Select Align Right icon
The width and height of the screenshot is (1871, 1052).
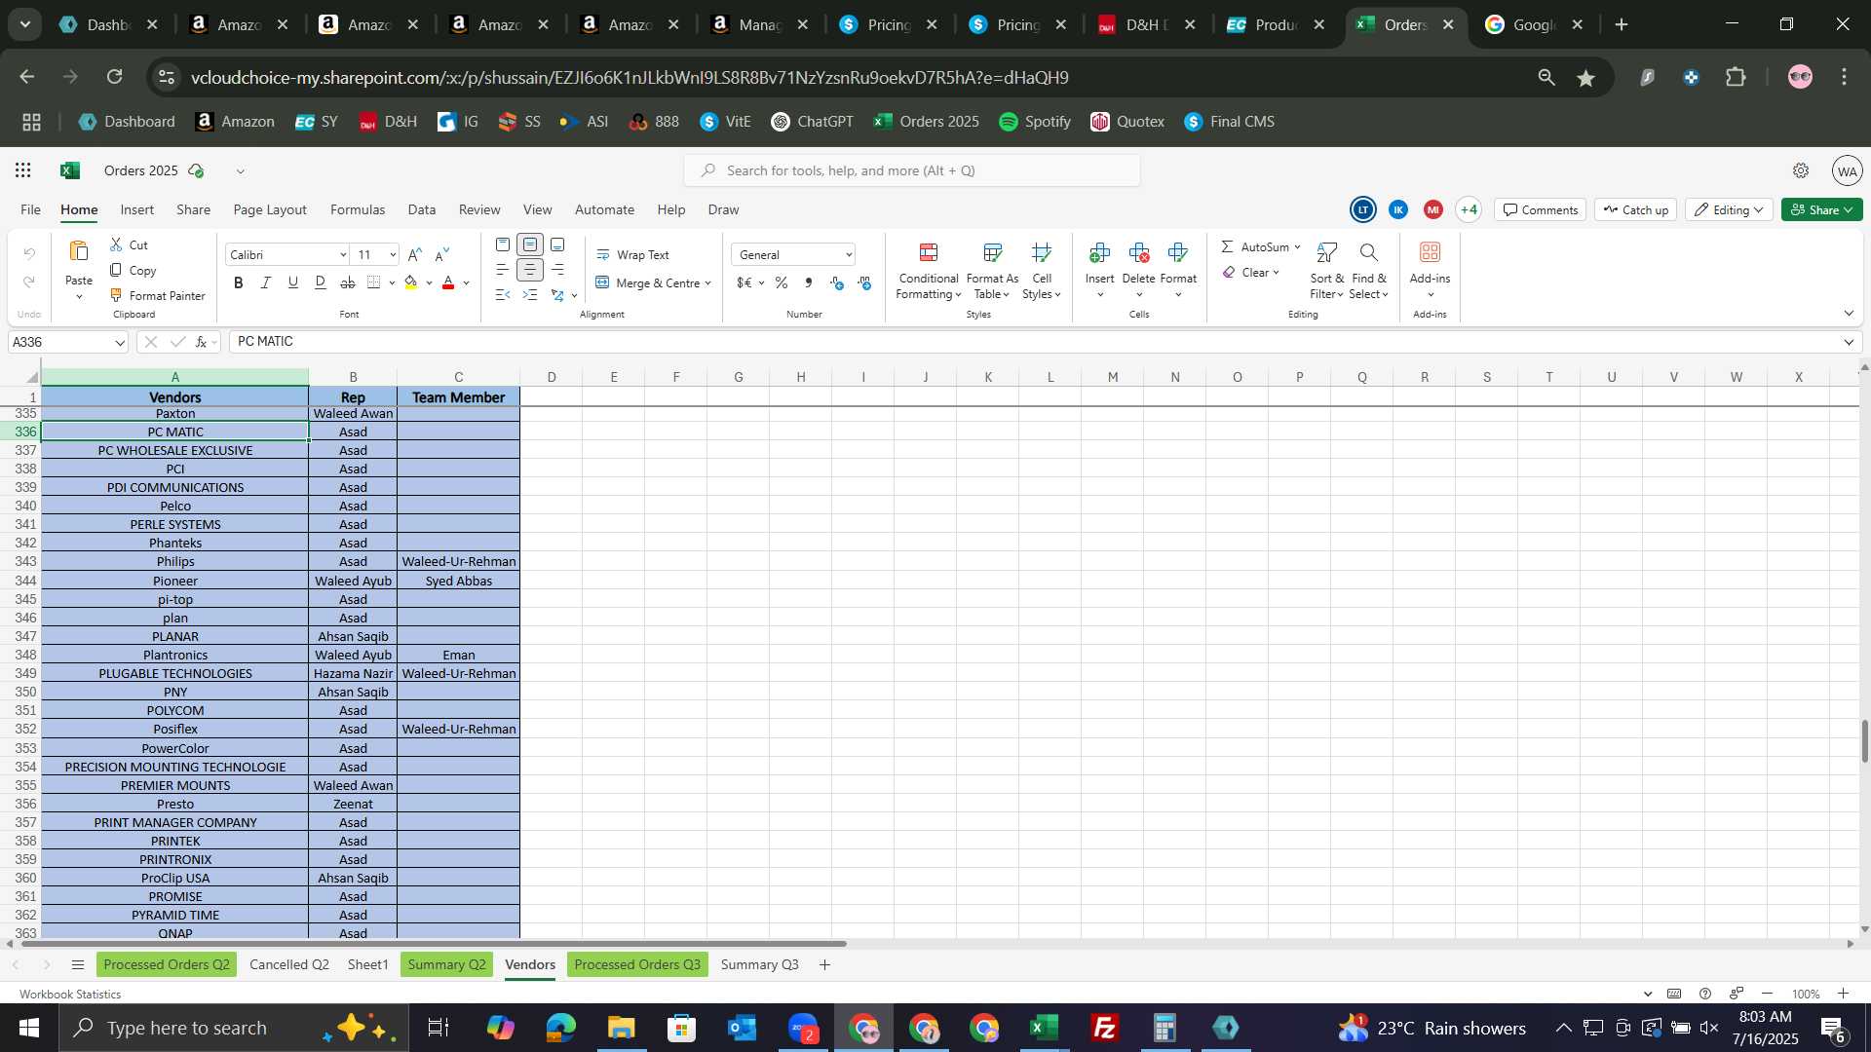(557, 270)
